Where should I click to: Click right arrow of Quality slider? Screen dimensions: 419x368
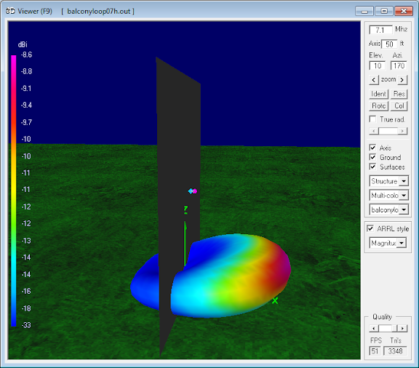pos(402,328)
